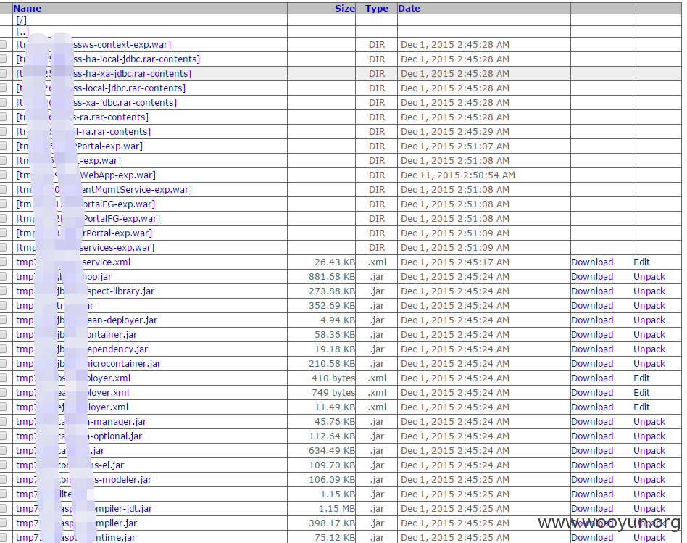Download the 749 bytes xml file

pyautogui.click(x=592, y=392)
